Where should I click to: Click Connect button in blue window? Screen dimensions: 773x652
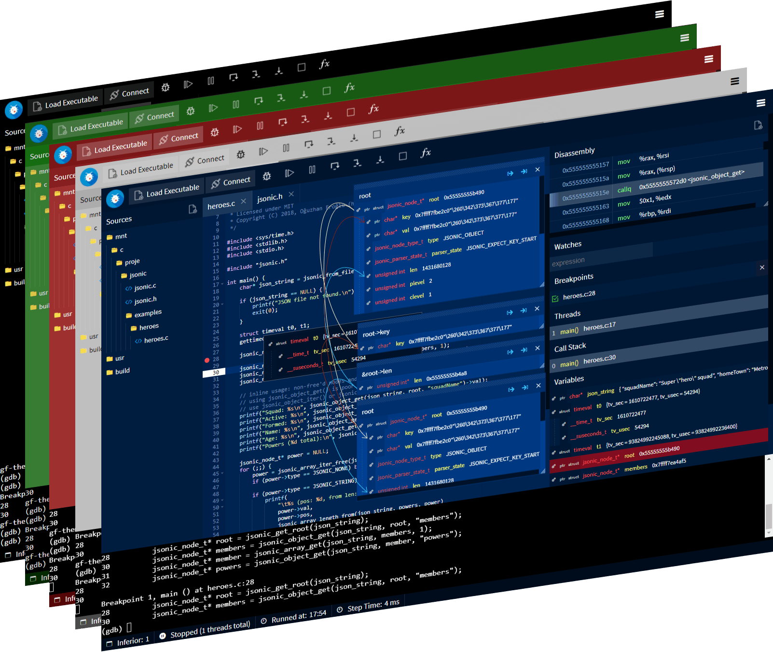231,182
